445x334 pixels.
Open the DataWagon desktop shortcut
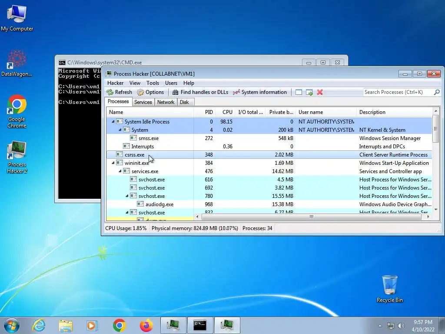coord(17,63)
